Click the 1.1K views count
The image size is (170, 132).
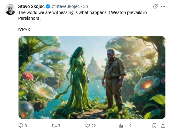(x=128, y=126)
